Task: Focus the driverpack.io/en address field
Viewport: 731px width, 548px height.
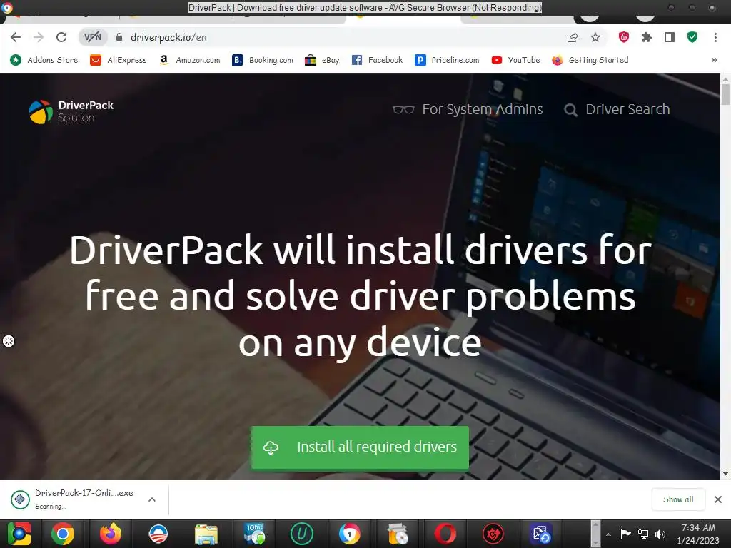Action: pos(168,37)
